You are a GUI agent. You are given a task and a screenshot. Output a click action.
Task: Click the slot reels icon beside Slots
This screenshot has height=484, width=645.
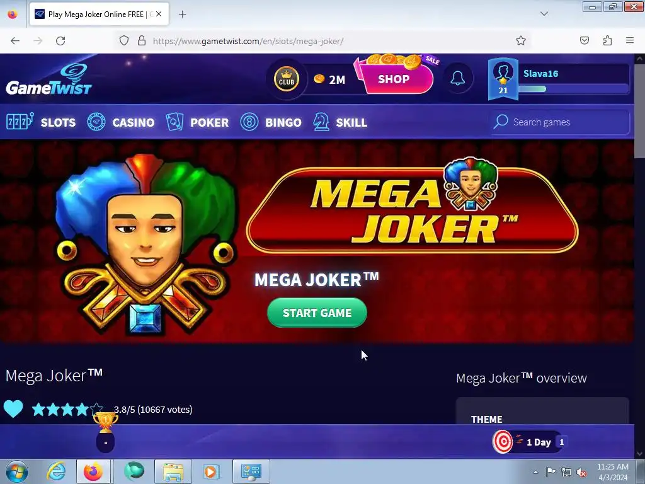click(20, 122)
